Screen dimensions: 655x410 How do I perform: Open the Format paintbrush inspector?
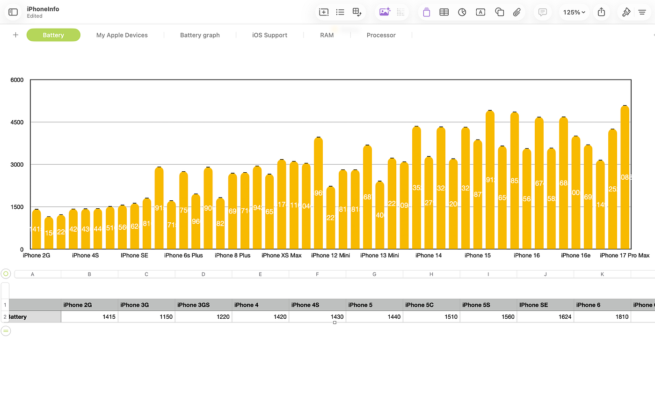pos(626,12)
